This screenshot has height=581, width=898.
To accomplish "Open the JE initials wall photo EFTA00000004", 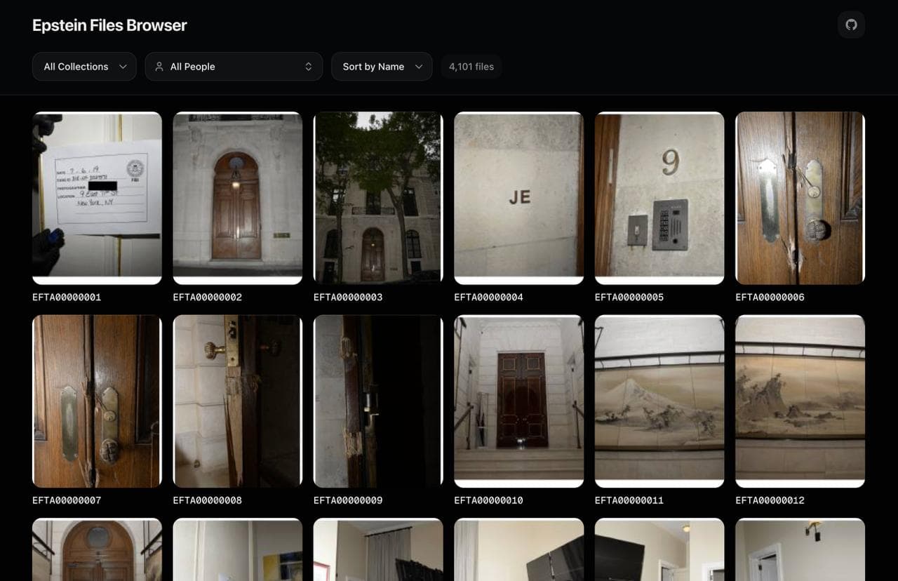I will point(518,197).
